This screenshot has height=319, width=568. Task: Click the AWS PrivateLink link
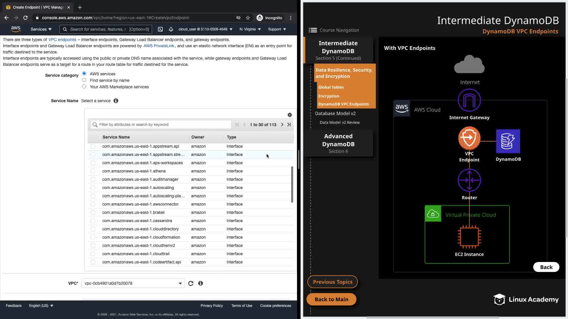click(159, 46)
